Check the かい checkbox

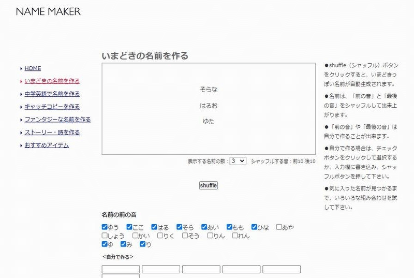point(135,235)
